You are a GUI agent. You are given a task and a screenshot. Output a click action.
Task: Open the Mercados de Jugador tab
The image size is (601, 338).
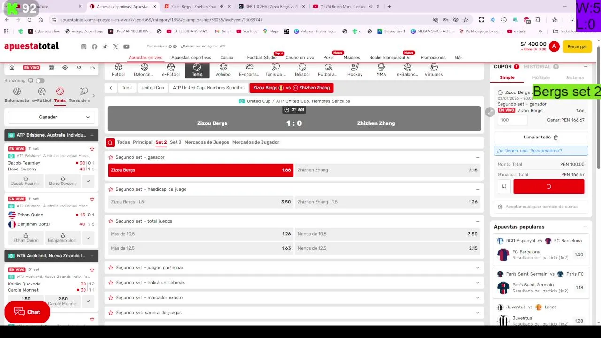tap(256, 142)
